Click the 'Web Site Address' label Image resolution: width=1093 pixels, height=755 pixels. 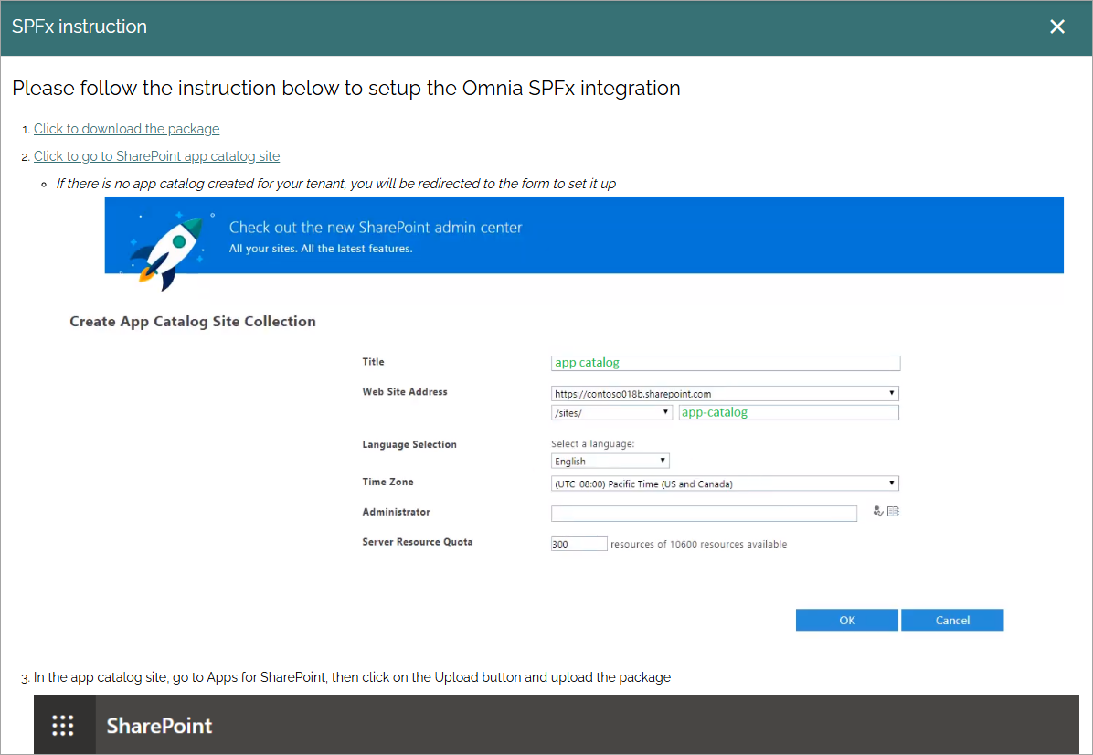pos(404,392)
